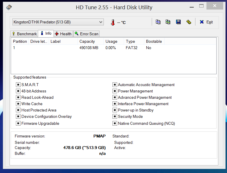This screenshot has height=173, width=227.
Task: Toggle Native Command Queuing (NCQ) checkbox
Action: pyautogui.click(x=115, y=124)
